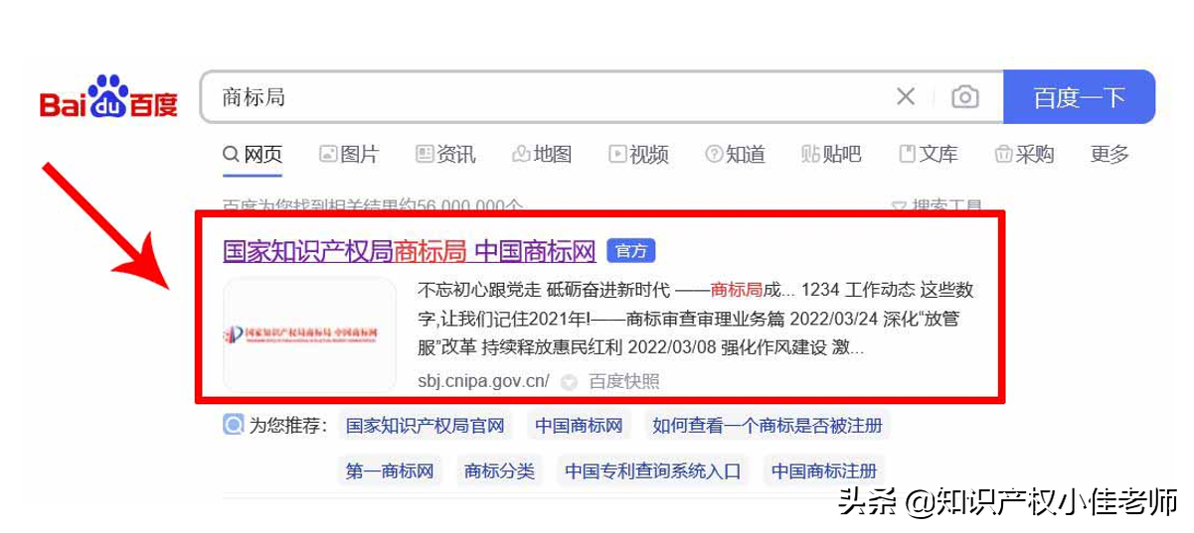Screen dimensions: 1194x533
Task: Switch to the 地图 tab
Action: pos(542,154)
